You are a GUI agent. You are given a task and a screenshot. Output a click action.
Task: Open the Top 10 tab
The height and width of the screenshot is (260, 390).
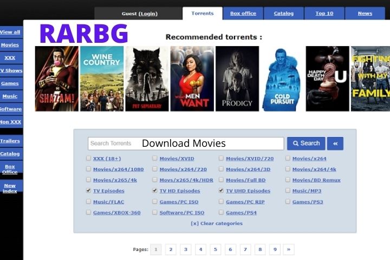324,14
